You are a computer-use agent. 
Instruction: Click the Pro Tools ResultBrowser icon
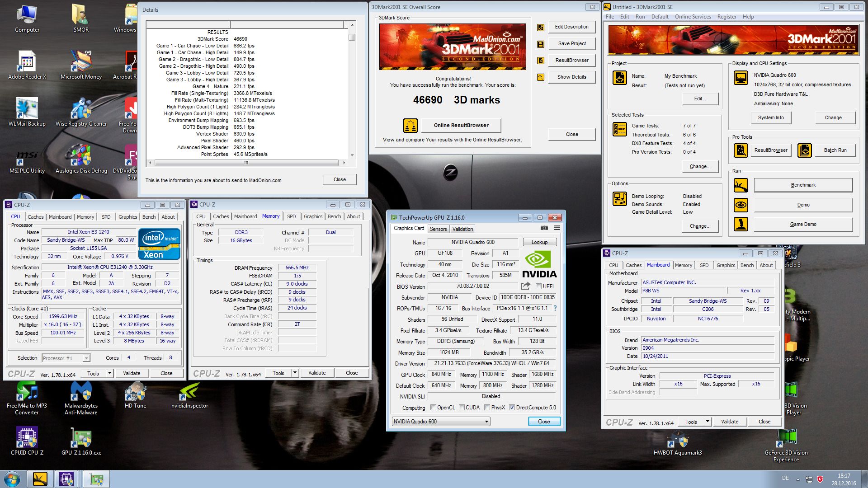[741, 150]
